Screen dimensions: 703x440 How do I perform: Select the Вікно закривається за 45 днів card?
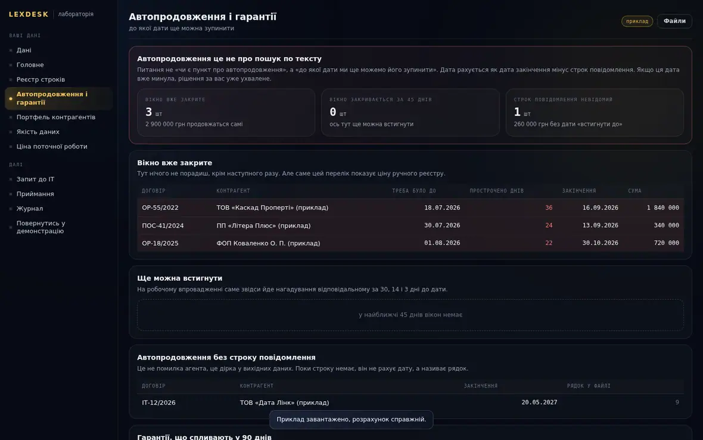click(x=410, y=112)
